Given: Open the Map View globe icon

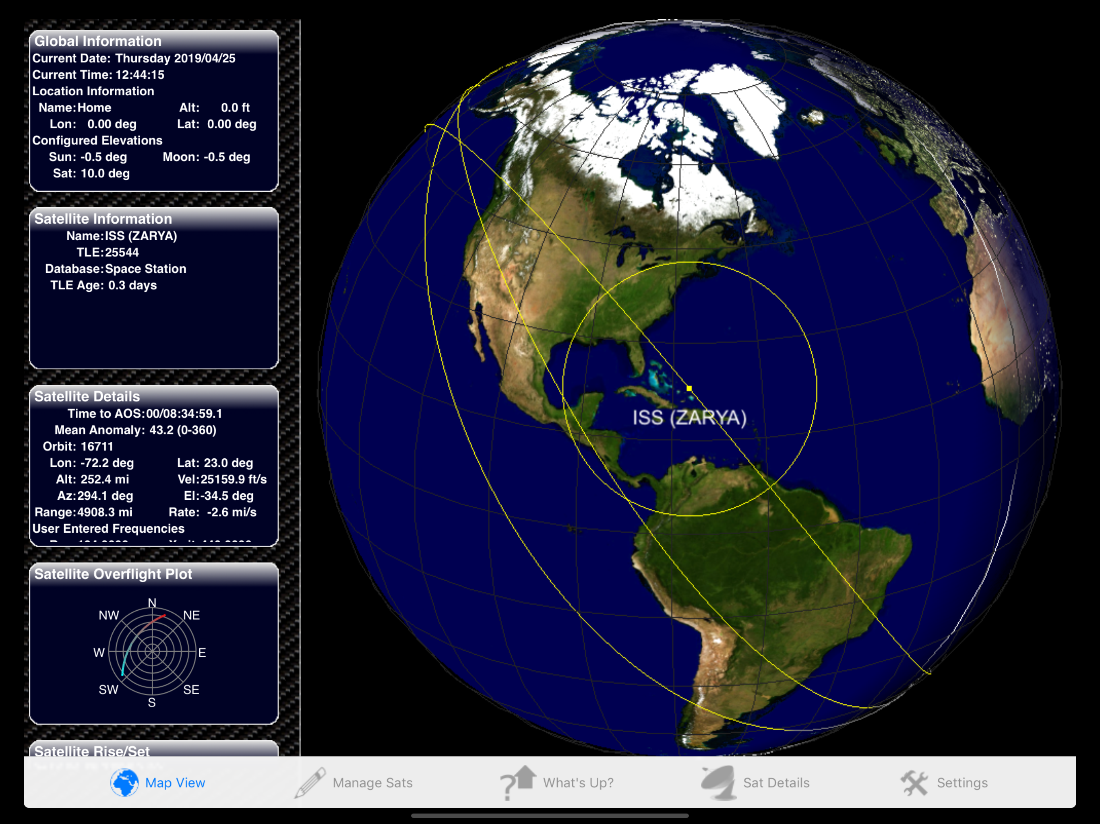Looking at the screenshot, I should click(x=124, y=783).
